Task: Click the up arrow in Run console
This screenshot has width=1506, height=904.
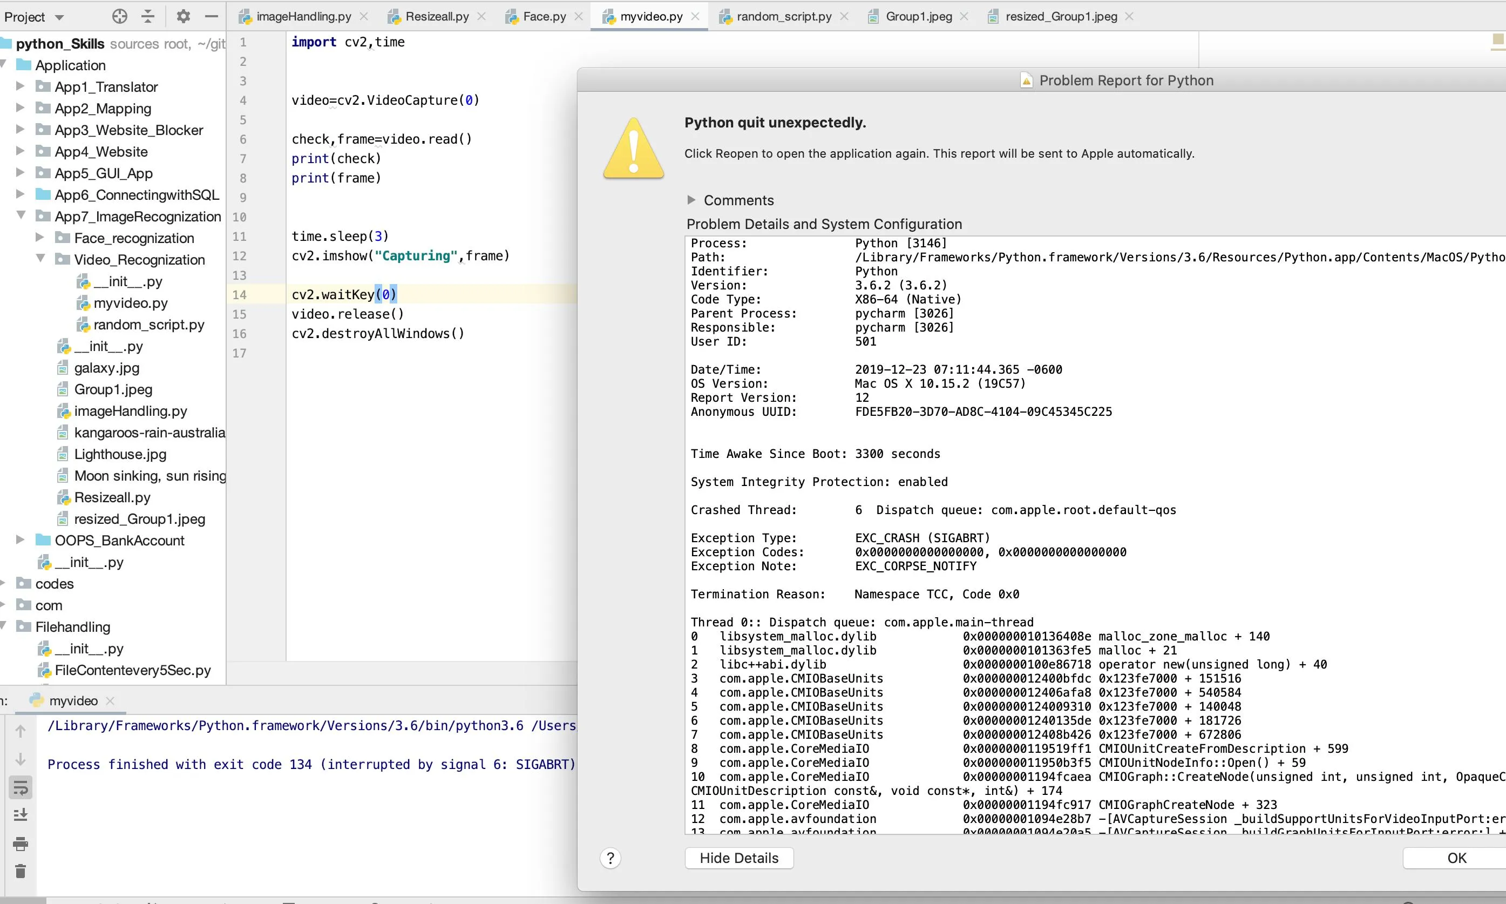Action: point(20,731)
